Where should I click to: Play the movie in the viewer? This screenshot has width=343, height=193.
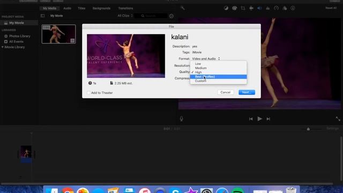(259, 119)
